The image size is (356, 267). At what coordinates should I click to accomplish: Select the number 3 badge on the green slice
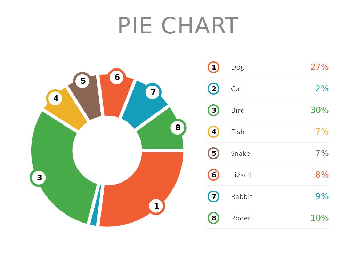pos(39,178)
